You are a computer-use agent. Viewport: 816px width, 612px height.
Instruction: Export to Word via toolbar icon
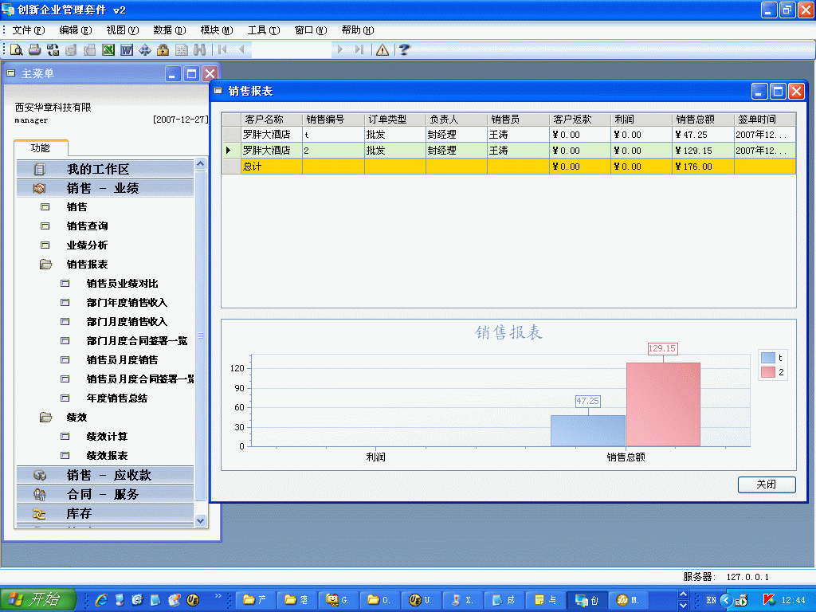(x=127, y=49)
